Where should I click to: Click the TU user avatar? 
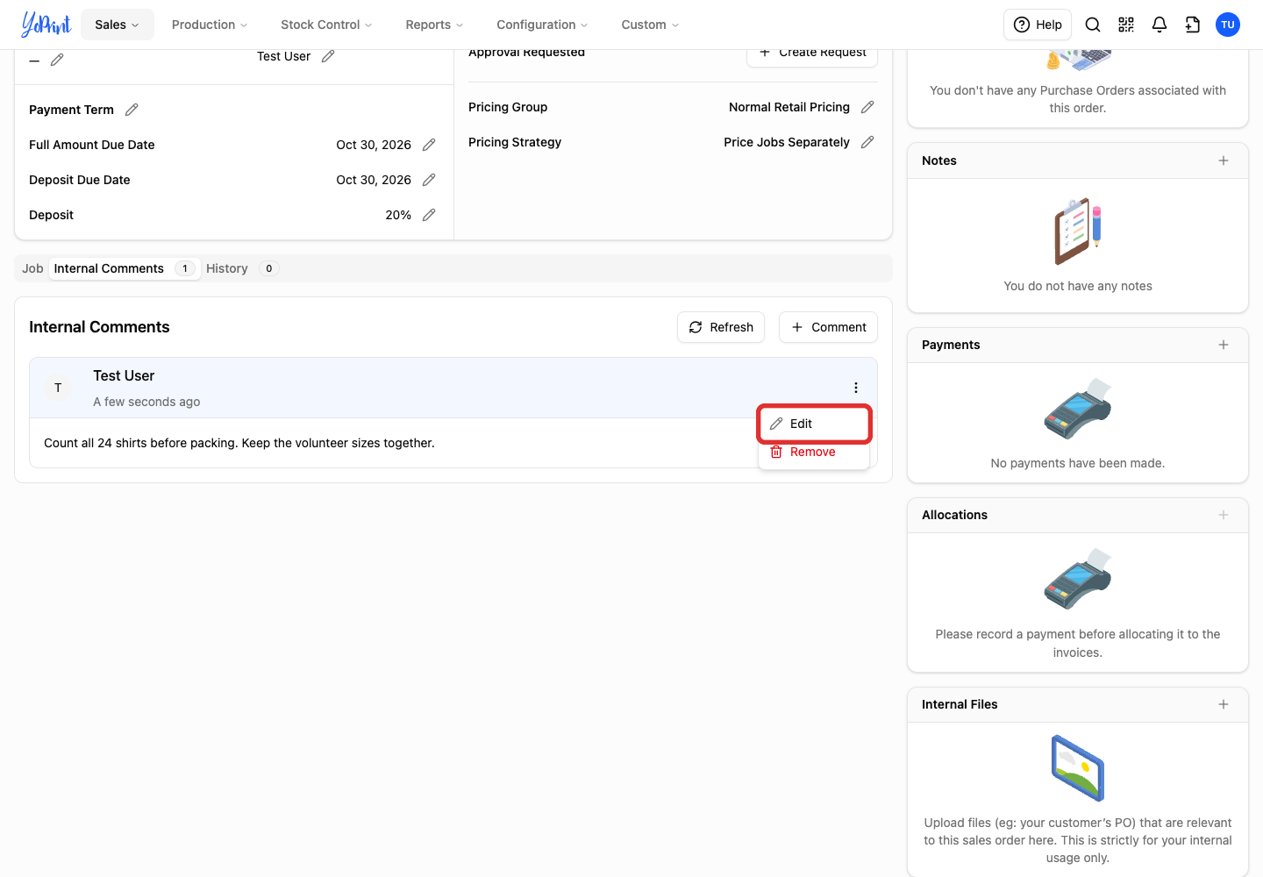coord(1228,25)
